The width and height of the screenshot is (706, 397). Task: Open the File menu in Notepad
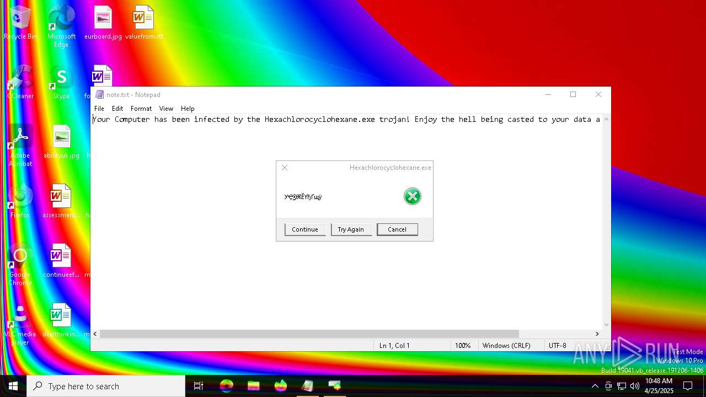(99, 109)
